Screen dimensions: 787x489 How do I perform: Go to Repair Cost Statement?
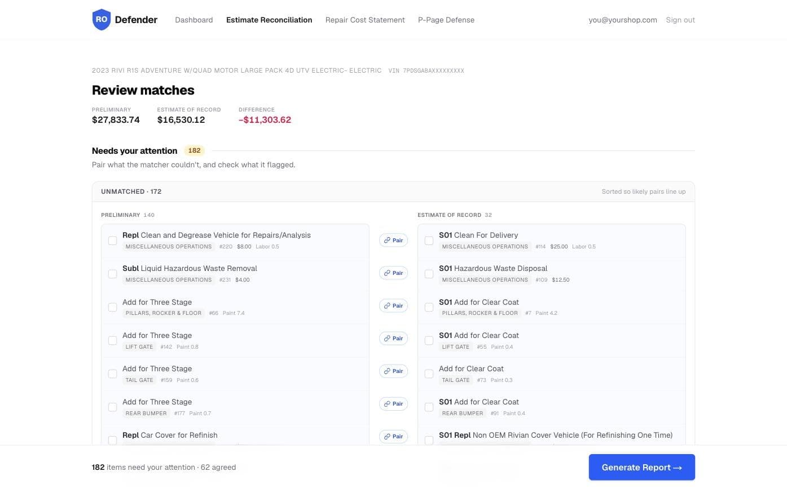click(x=365, y=20)
